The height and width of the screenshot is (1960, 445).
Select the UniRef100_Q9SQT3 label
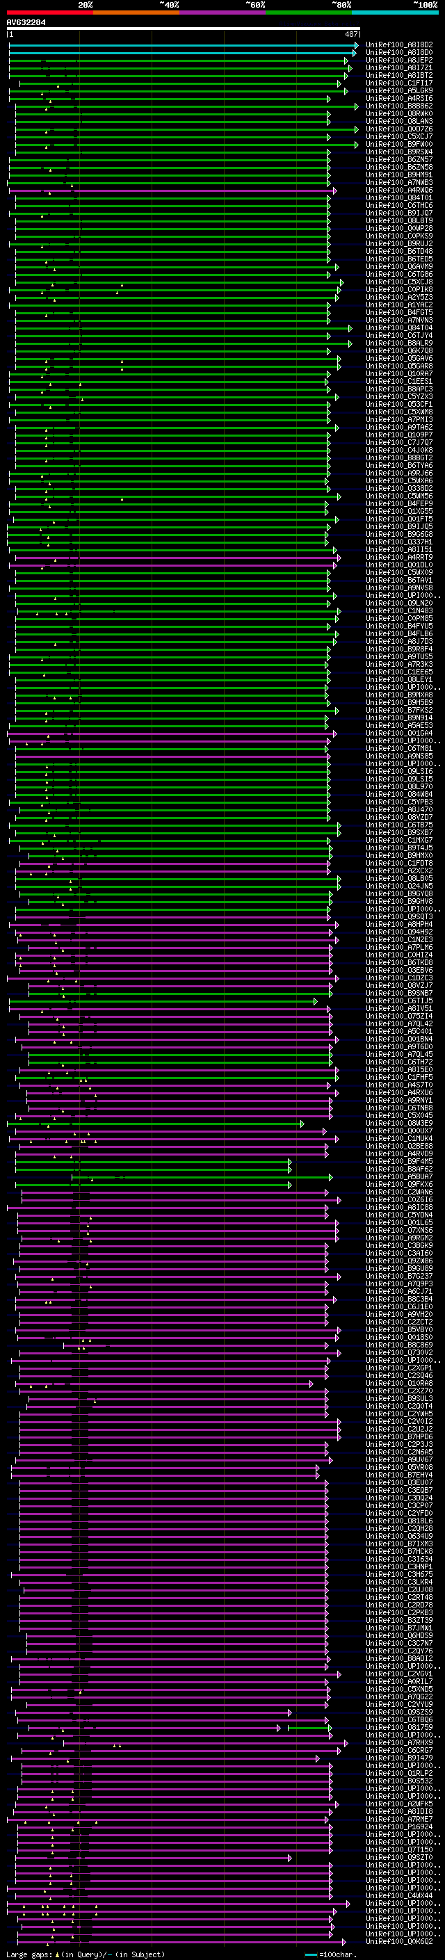(x=399, y=917)
